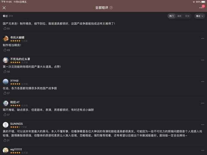Image resolution: width=207 pixels, height=155 pixels.
Task: Open more options for XYH@'s review
Action: (203, 82)
